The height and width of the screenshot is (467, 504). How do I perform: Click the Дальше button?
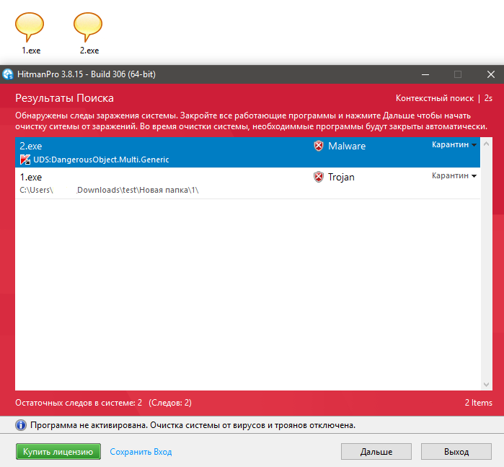376,452
